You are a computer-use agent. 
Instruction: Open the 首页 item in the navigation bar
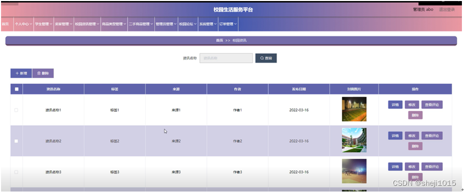pos(5,24)
